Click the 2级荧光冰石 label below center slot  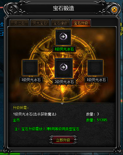pos(64,82)
